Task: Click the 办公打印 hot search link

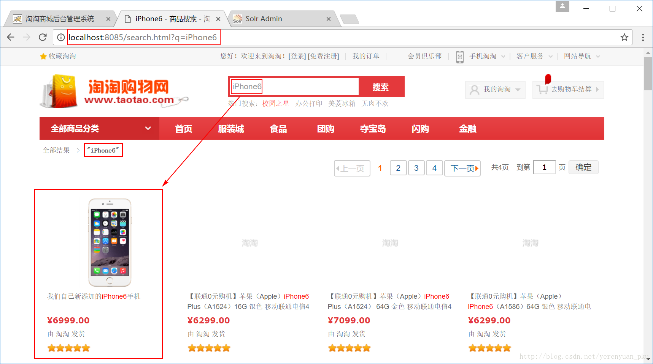Action: pyautogui.click(x=309, y=104)
